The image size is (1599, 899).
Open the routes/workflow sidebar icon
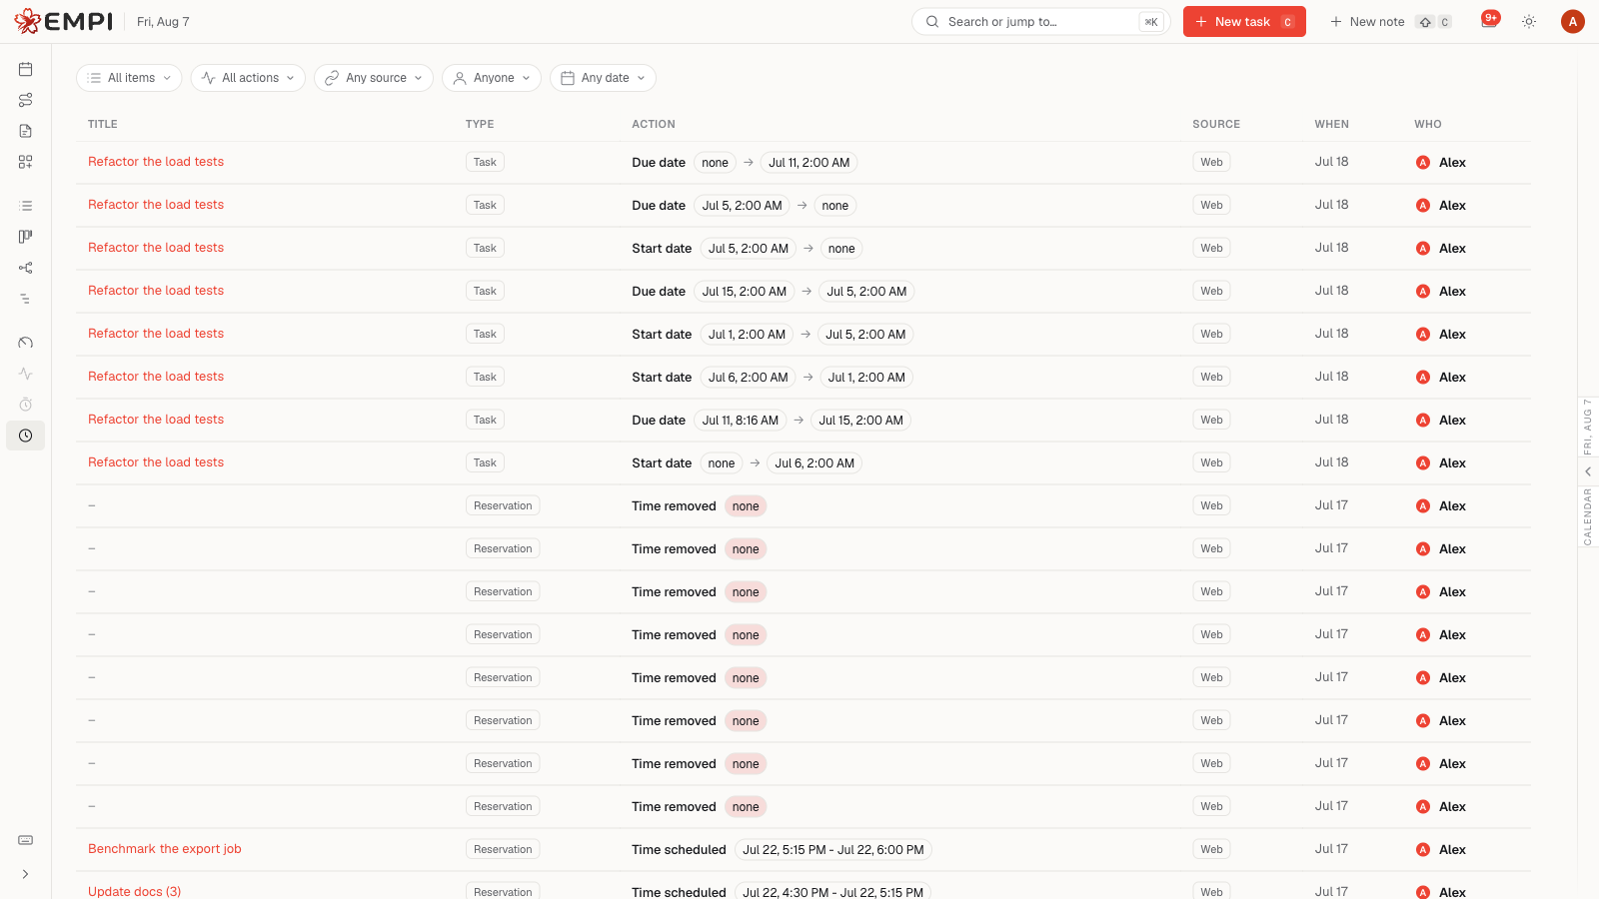pos(26,100)
